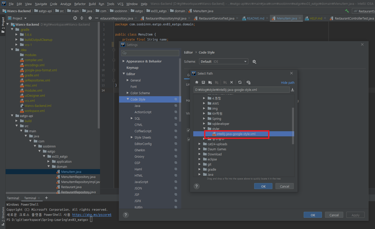Select the Local terminal tab

coord(30,198)
